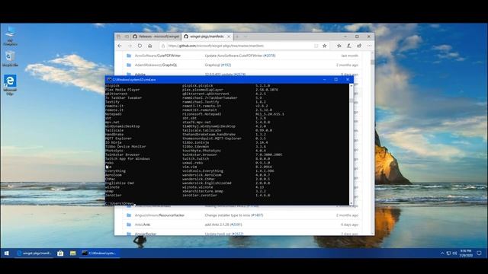Open reading view icon in address bar
This screenshot has height=274, width=488.
tap(316, 46)
